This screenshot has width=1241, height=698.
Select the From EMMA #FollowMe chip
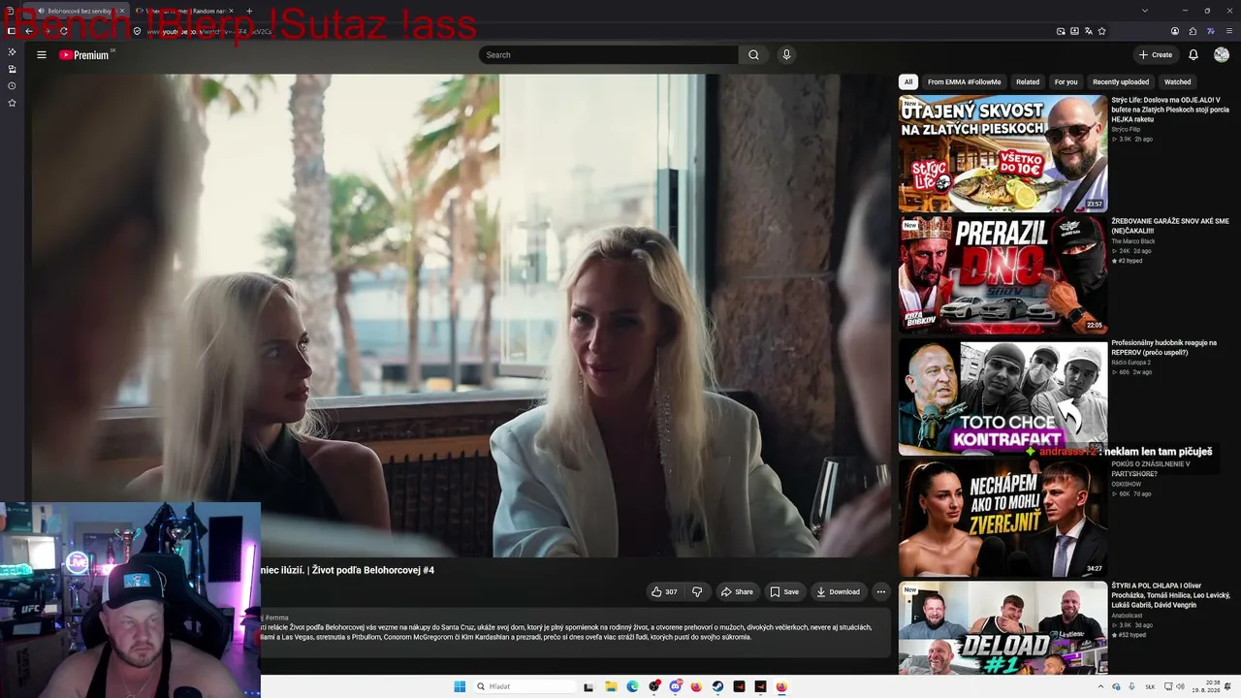[964, 82]
